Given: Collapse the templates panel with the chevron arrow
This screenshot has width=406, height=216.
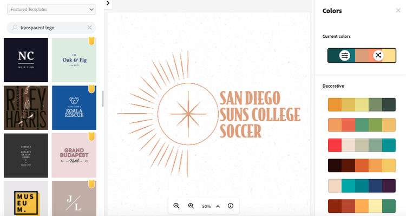Looking at the screenshot, I should point(108,3).
